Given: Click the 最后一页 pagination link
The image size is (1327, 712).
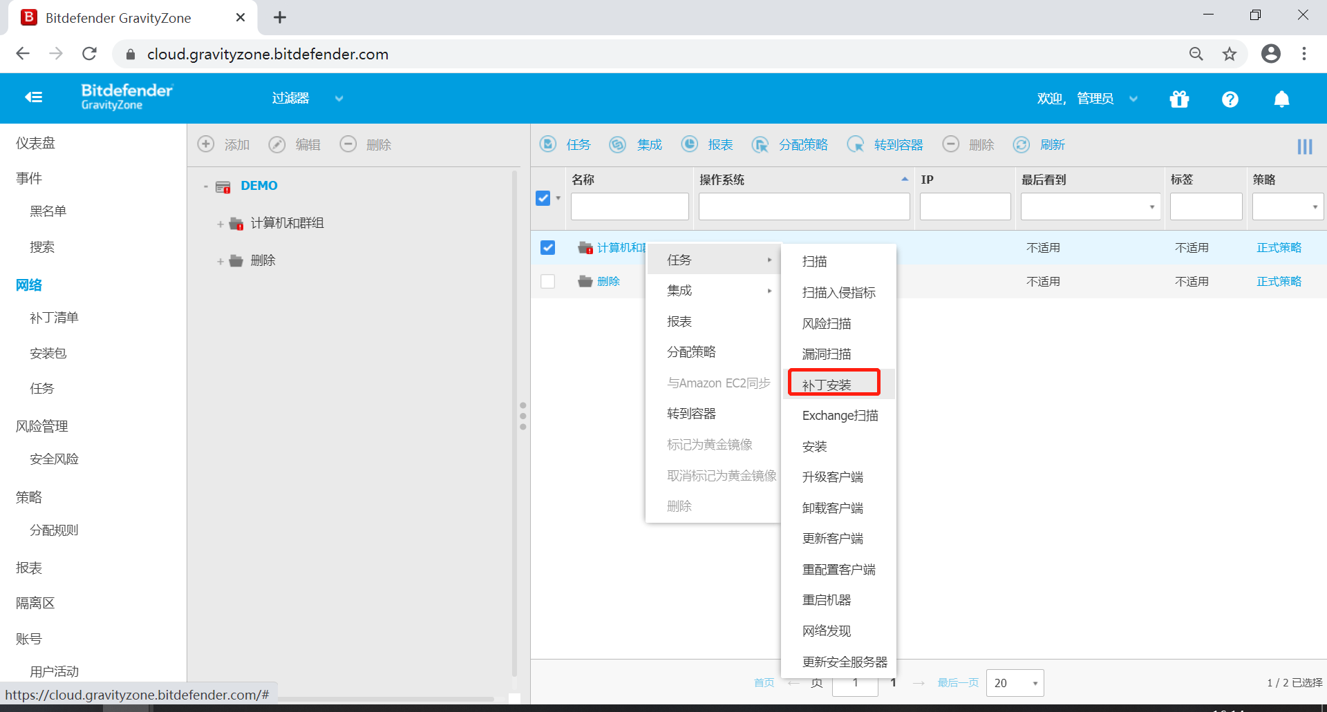Looking at the screenshot, I should click(958, 683).
